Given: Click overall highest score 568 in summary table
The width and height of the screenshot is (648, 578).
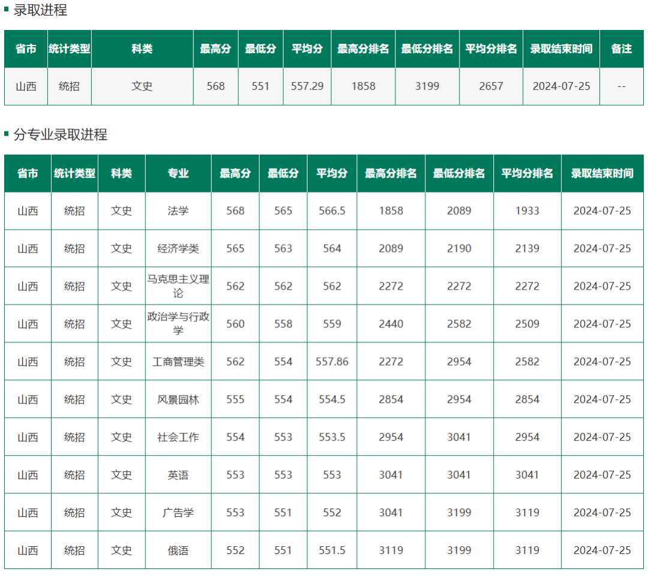Looking at the screenshot, I should (x=216, y=86).
